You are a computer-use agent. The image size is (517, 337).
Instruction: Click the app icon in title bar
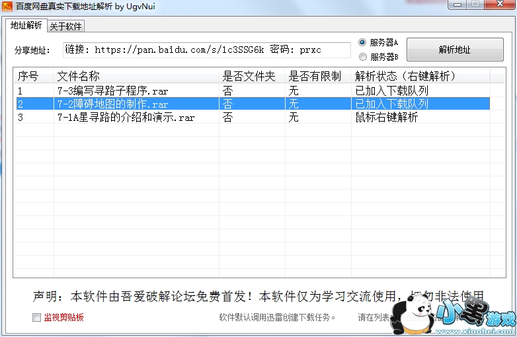(7, 6)
